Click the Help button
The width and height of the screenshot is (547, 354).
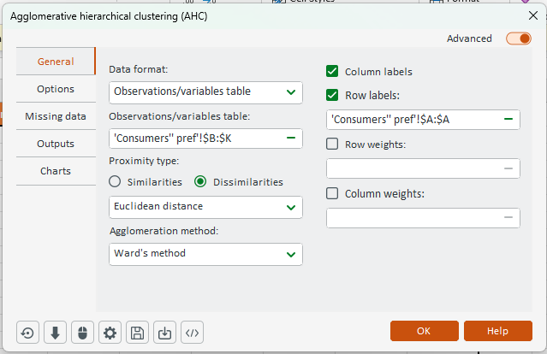coord(498,331)
